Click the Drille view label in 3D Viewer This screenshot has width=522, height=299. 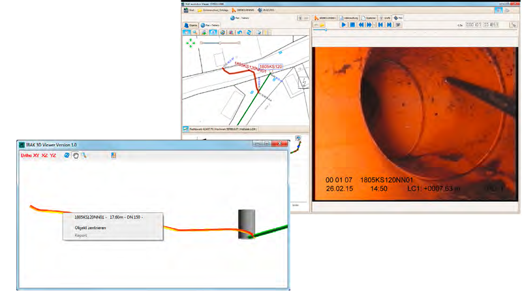click(26, 155)
